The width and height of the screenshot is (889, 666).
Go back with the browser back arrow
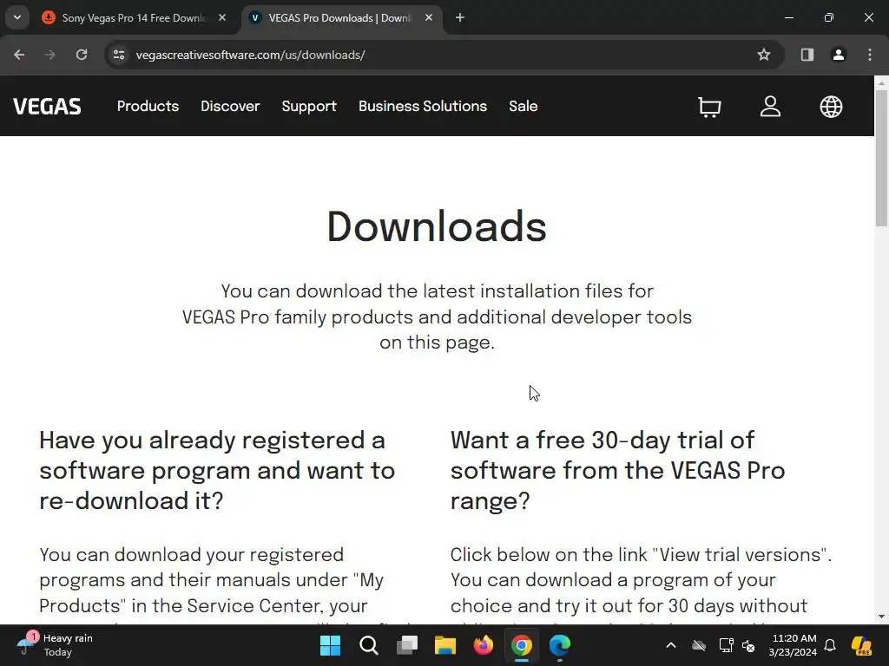pos(19,55)
